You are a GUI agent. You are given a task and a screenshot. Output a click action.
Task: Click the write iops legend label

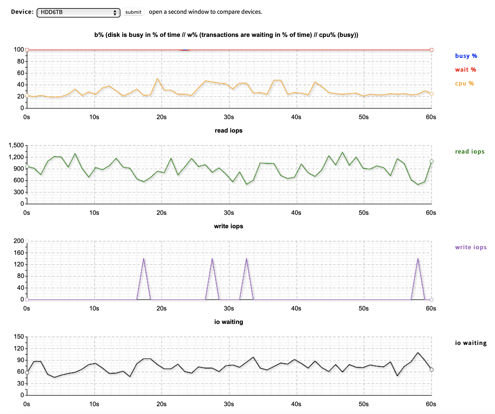[471, 247]
